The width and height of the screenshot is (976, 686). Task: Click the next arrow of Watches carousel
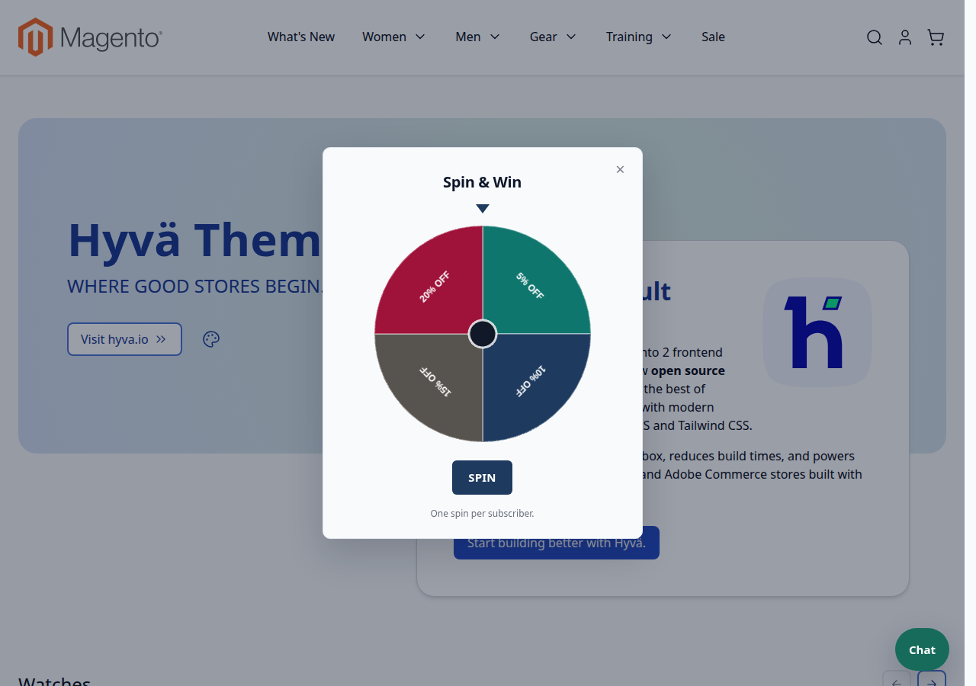(x=932, y=678)
